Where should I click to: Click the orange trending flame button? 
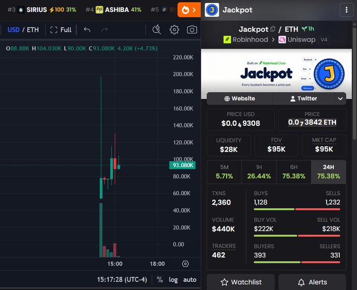tap(189, 10)
